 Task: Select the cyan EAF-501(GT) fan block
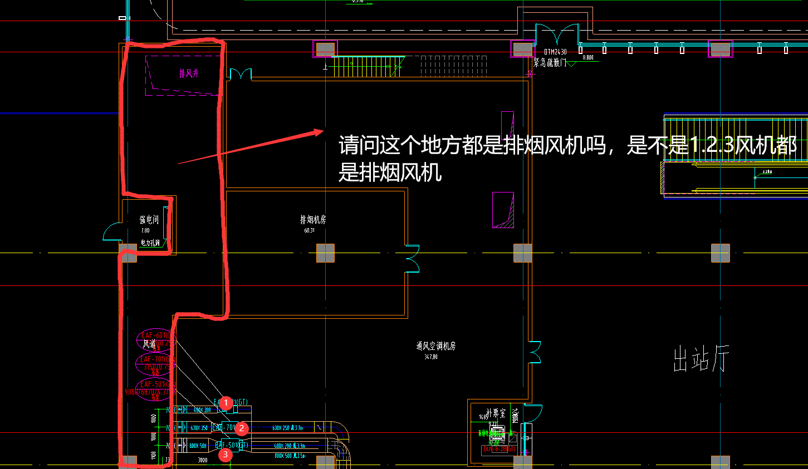pos(230,445)
